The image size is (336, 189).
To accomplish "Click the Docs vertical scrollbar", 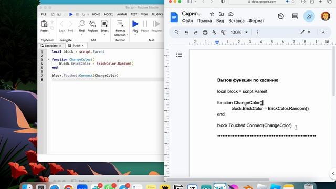I will click(x=333, y=71).
